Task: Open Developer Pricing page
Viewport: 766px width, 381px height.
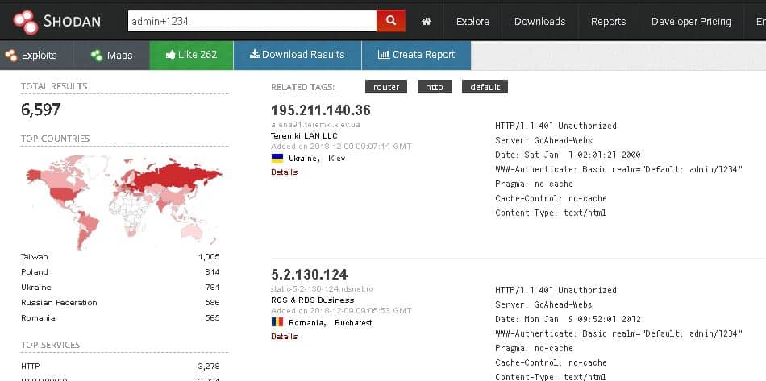Action: (x=691, y=22)
